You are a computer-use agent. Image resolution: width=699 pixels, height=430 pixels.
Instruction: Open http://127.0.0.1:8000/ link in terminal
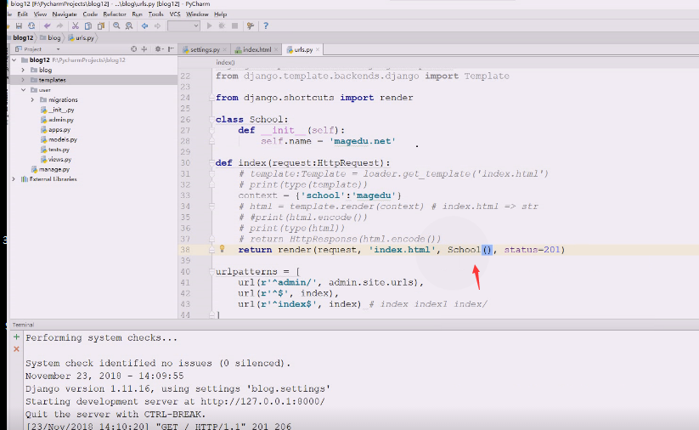[262, 401]
